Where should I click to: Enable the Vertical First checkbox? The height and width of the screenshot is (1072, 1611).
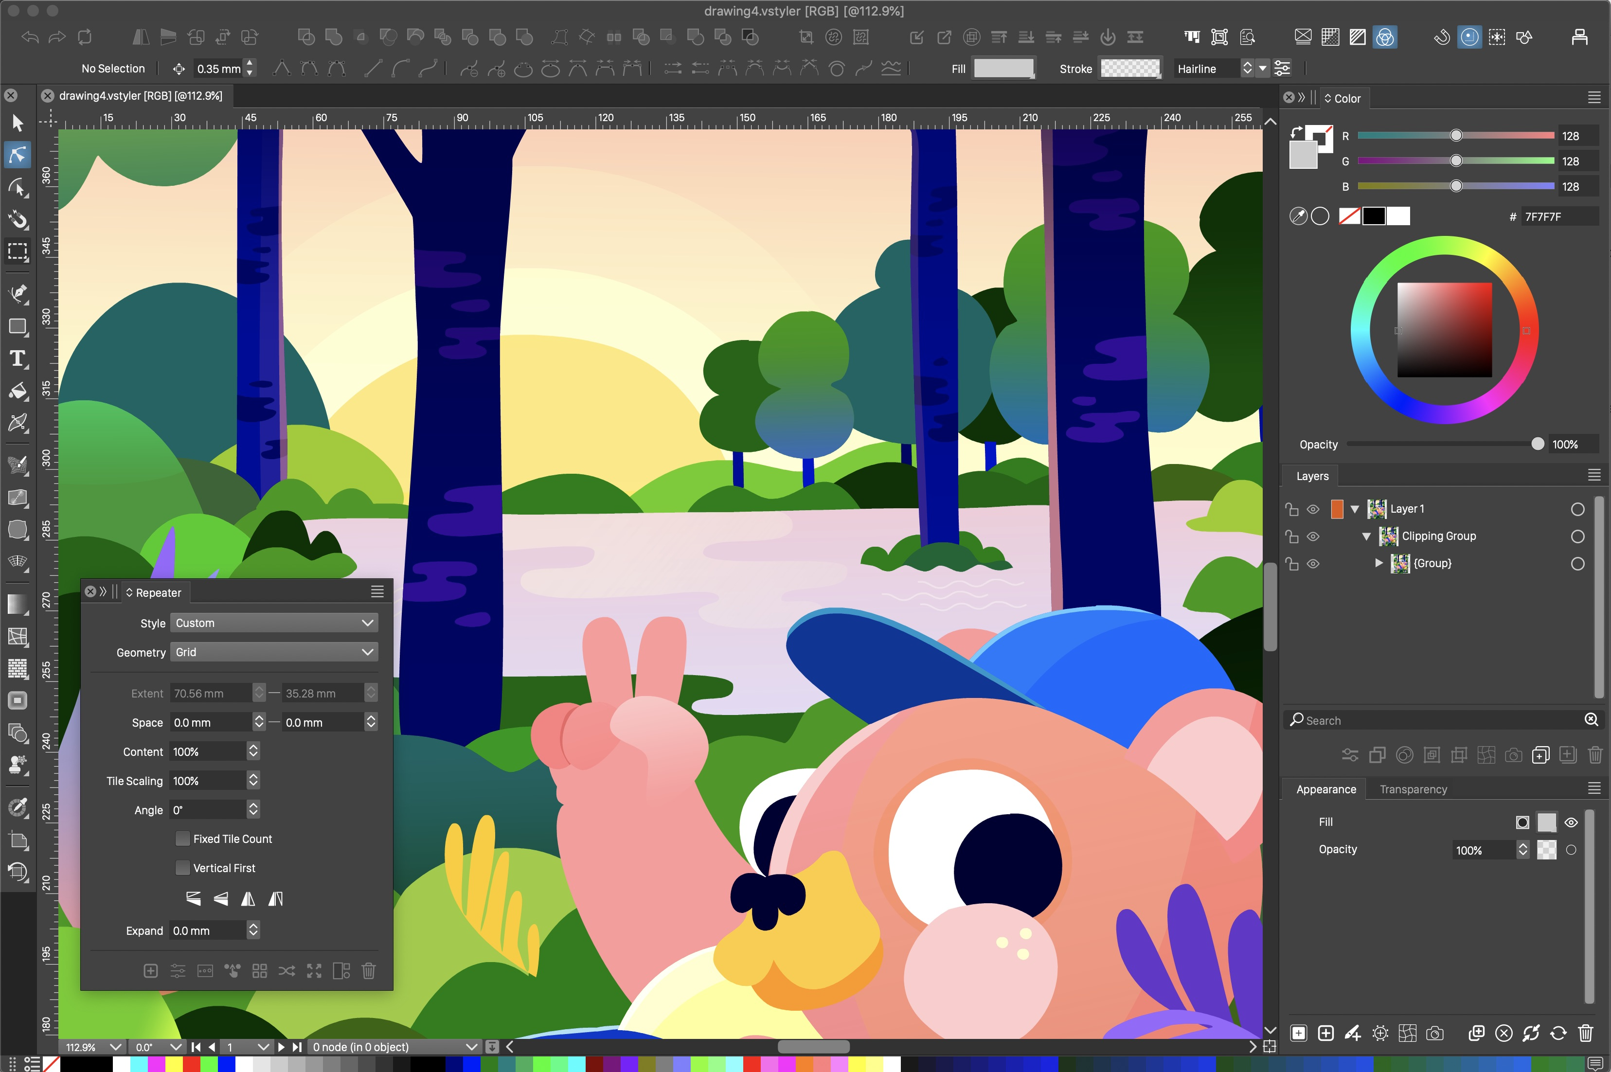point(182,868)
